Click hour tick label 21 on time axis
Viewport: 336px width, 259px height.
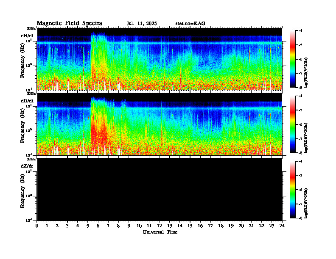(x=251, y=226)
